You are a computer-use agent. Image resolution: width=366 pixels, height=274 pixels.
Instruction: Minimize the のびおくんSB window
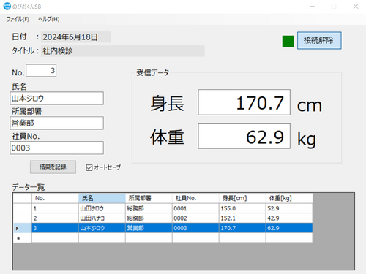click(312, 7)
